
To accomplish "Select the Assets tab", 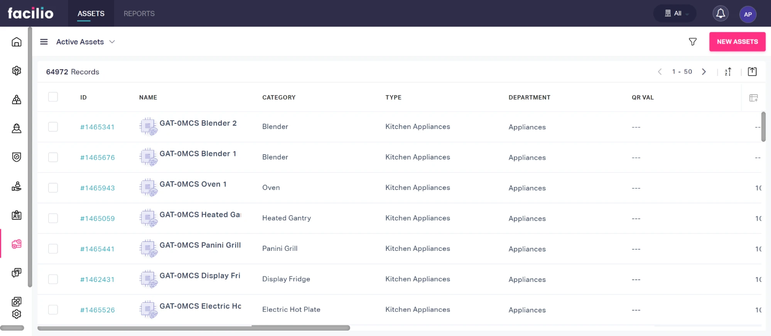I will (x=91, y=13).
